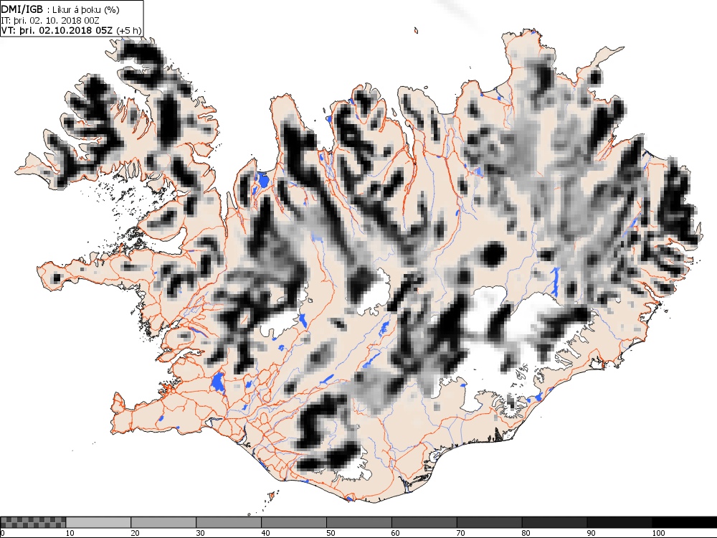
Task: Click the 90–100% near-black legend swatch
Action: pos(619,522)
